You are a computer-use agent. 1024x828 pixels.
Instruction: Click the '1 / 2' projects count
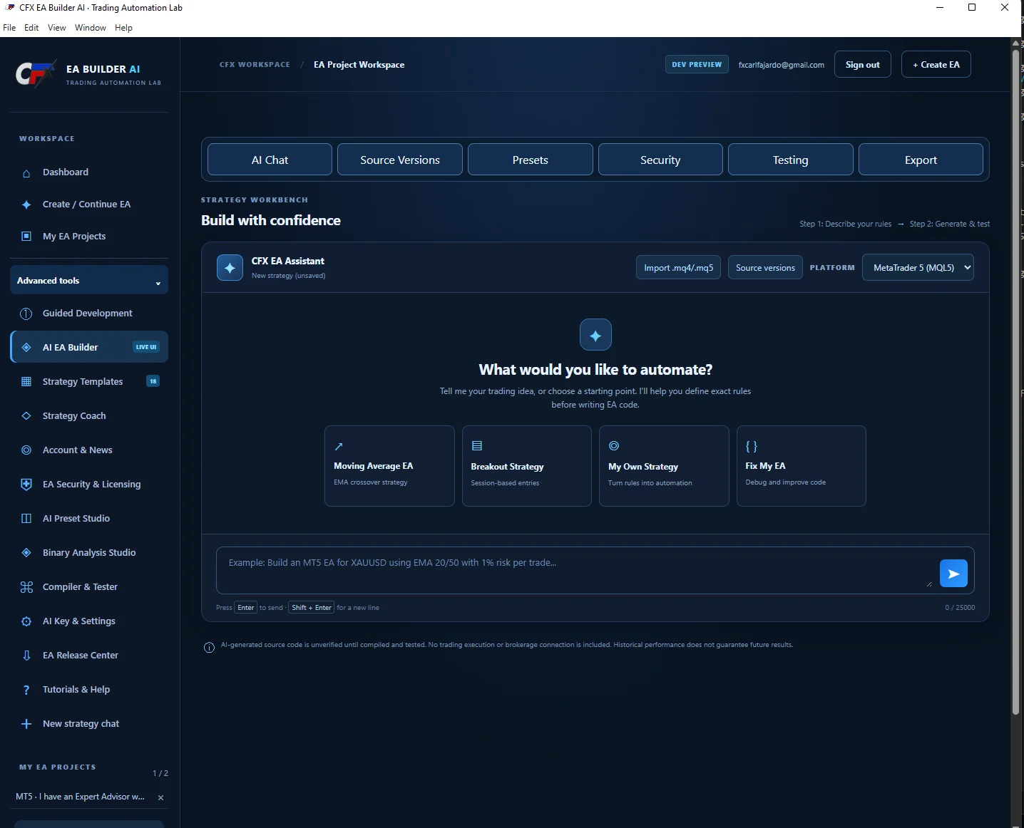click(x=160, y=773)
